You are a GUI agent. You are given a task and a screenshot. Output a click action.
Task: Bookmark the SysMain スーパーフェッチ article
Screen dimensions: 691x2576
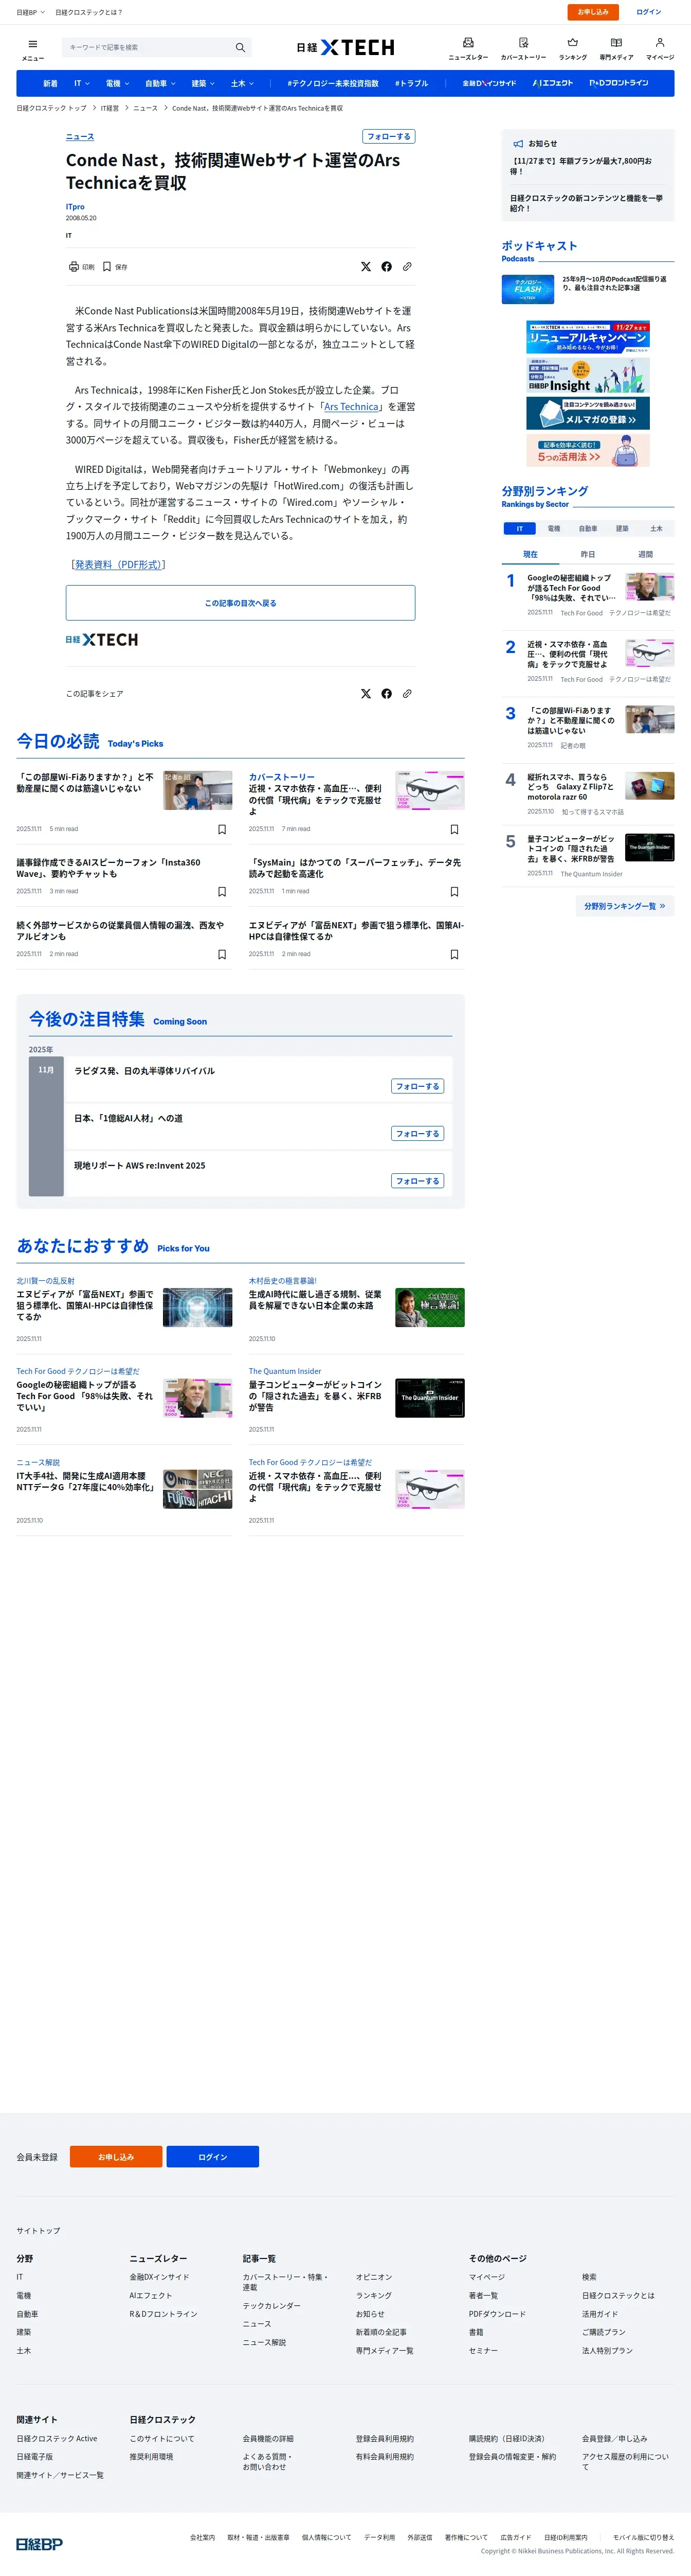coord(454,891)
